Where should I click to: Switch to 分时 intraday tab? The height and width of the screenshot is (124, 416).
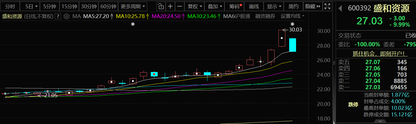tap(10, 6)
